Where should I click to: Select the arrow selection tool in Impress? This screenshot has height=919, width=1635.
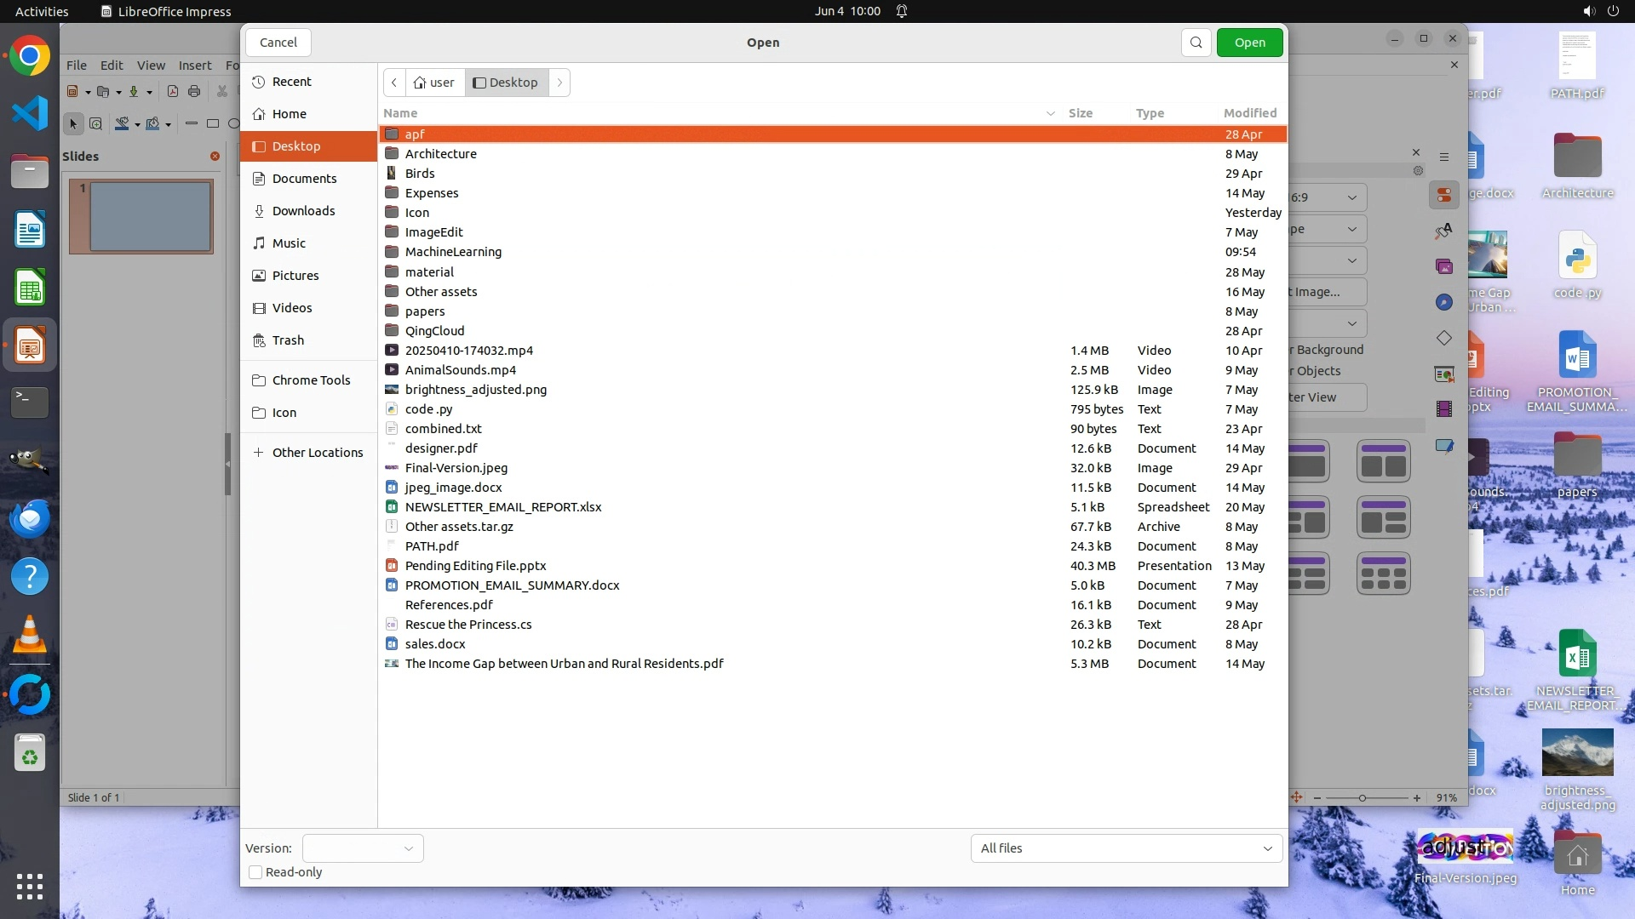(x=73, y=124)
